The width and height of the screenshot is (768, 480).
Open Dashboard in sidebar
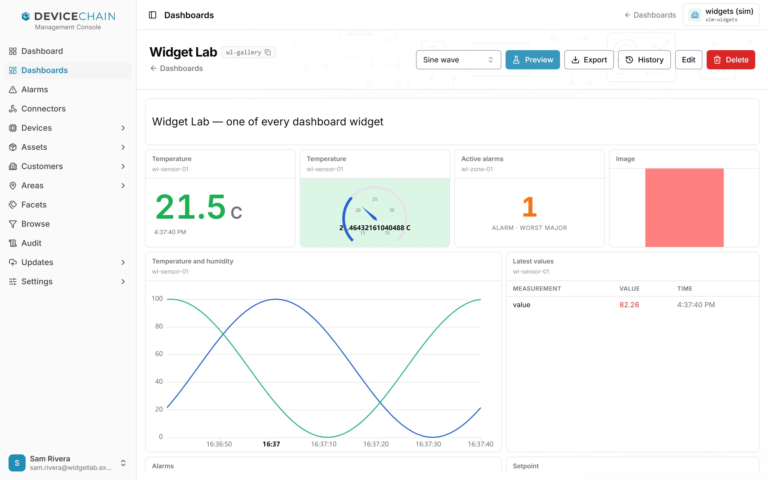coord(68,51)
